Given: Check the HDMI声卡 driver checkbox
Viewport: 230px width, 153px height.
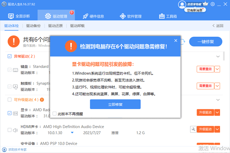Looking at the screenshot, I should point(10,130).
